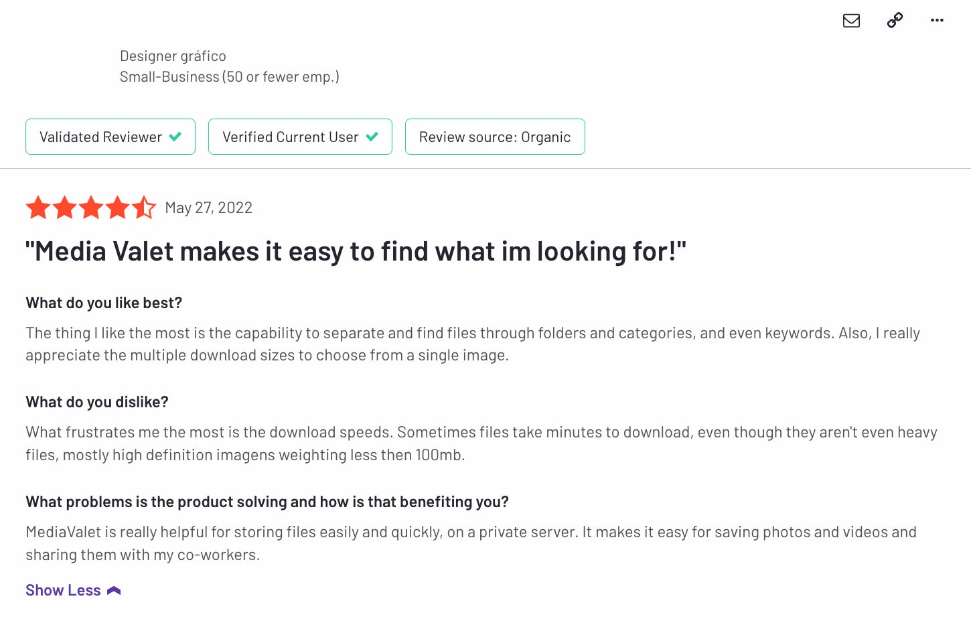Click the Validated Reviewer checkmark
971x623 pixels.
coord(175,137)
